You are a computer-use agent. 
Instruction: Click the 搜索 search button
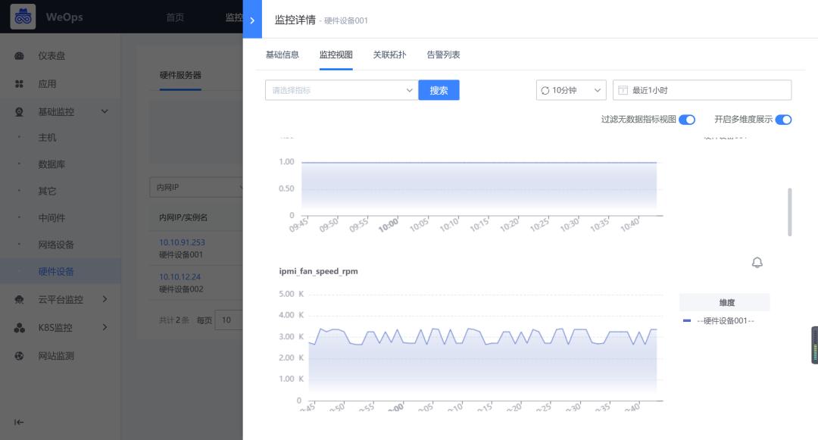[439, 89]
